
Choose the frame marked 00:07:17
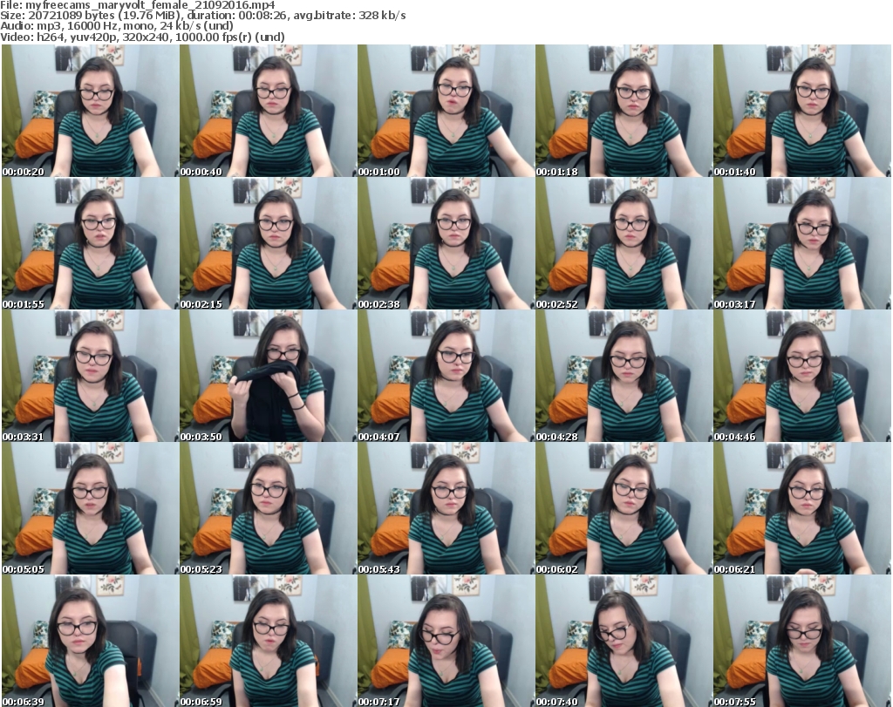(x=446, y=641)
